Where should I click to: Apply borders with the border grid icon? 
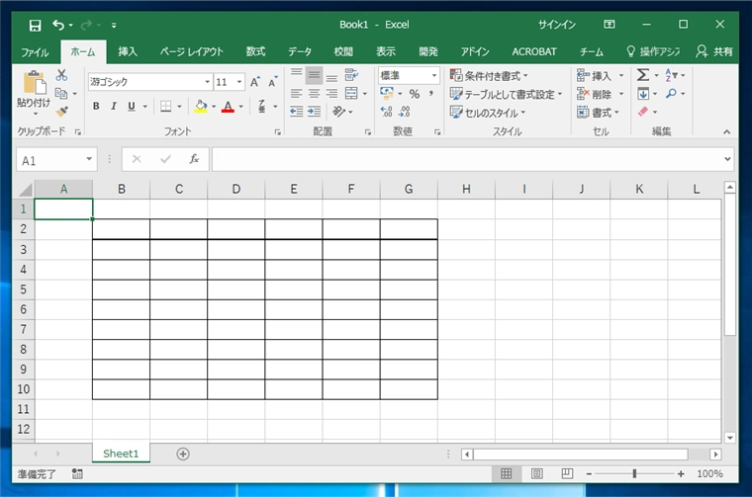[166, 107]
